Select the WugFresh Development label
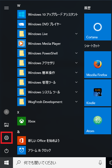This screenshot has height=168, width=112. (x=45, y=102)
